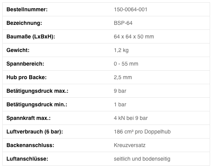Click the designation value BSP-64
This screenshot has width=212, height=168.
pos(123,23)
